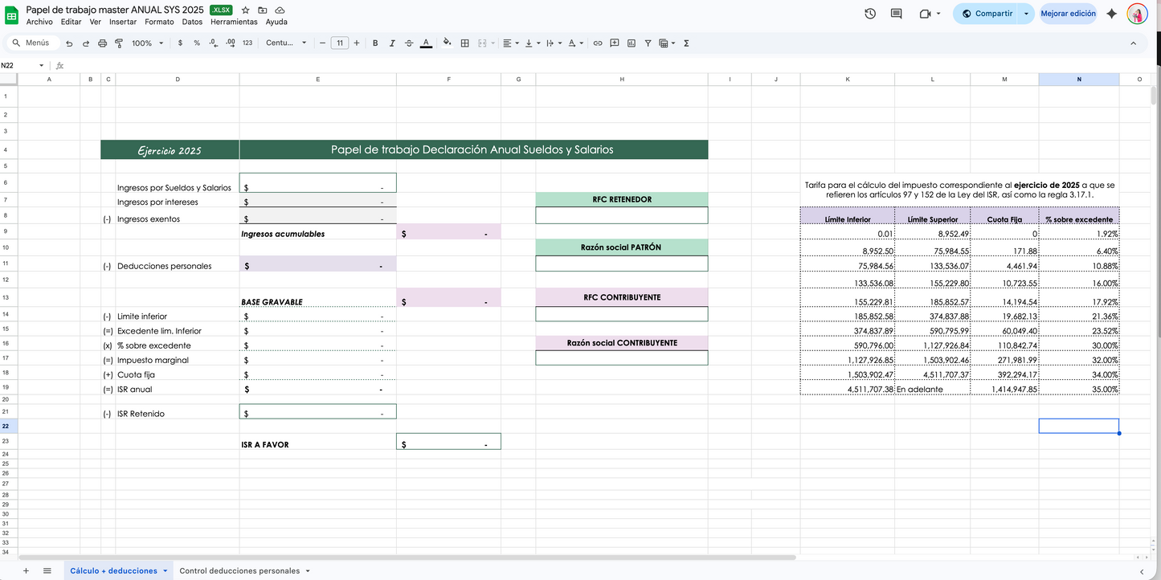This screenshot has width=1161, height=580.
Task: Click the Mejorar edición button
Action: click(x=1069, y=13)
